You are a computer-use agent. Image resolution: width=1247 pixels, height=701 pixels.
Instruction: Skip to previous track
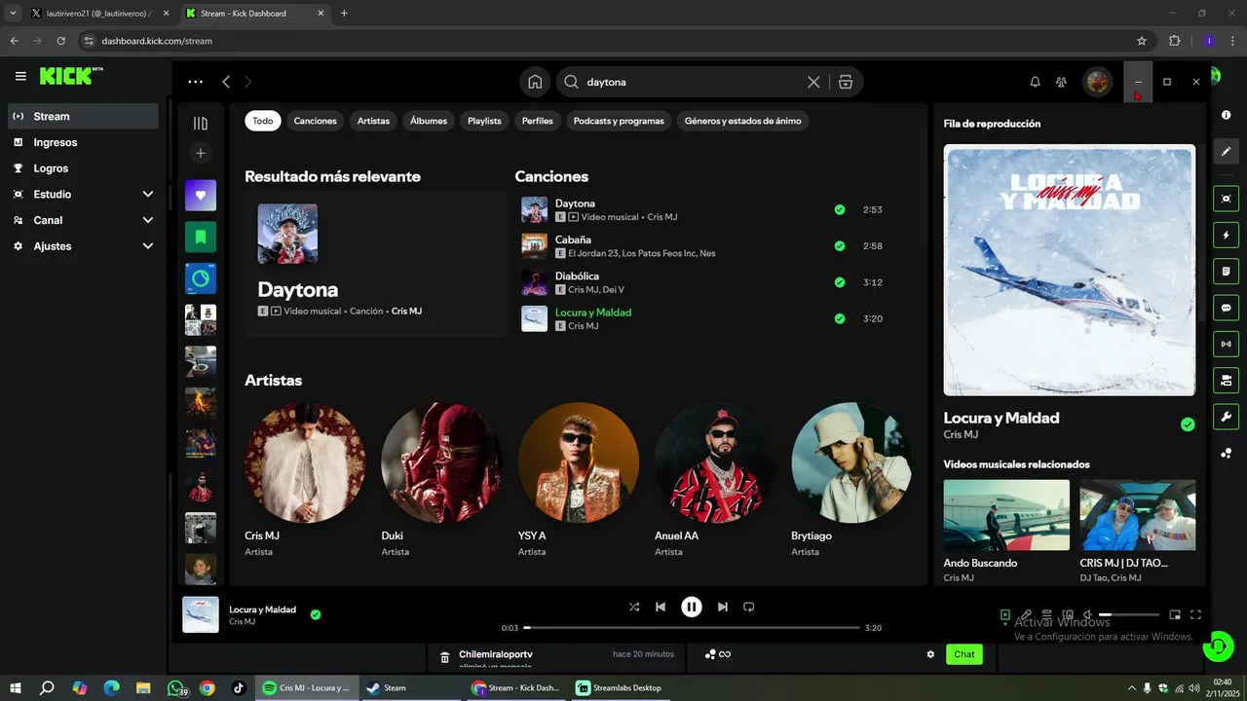point(661,607)
